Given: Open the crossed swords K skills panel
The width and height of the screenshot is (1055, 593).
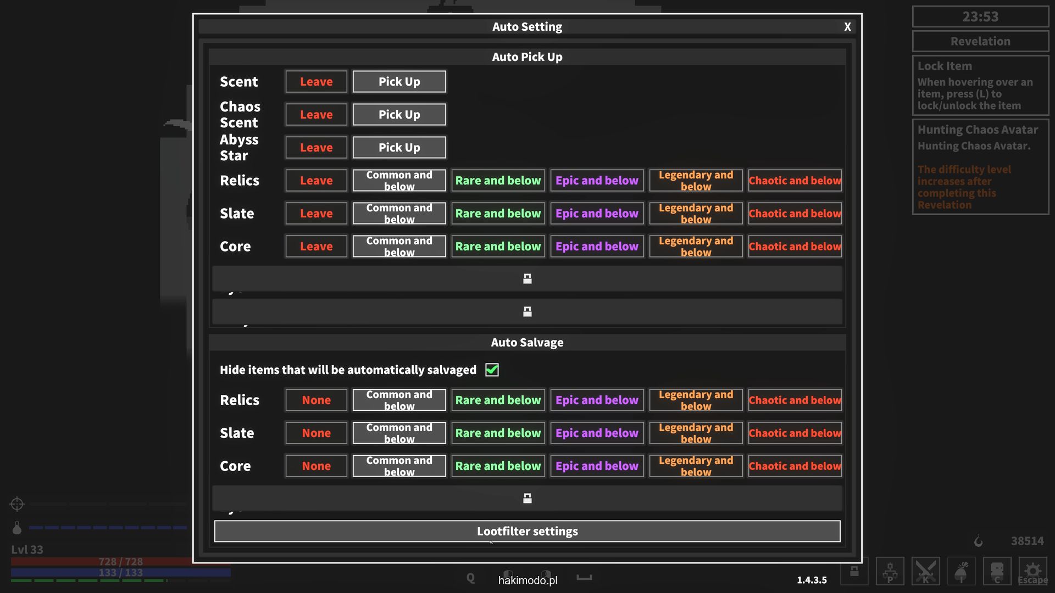Looking at the screenshot, I should (925, 572).
